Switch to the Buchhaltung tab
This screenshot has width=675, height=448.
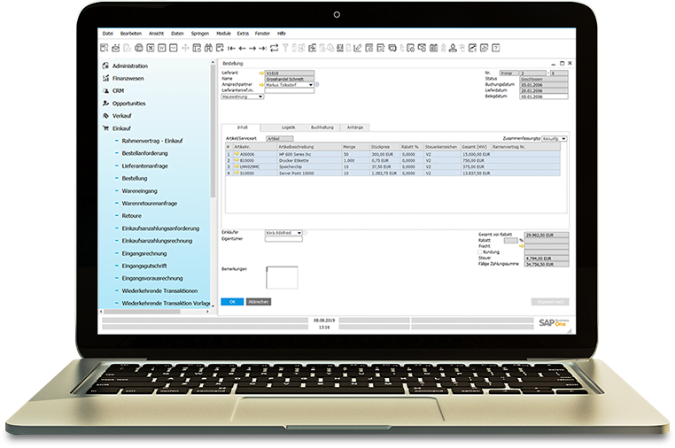[x=322, y=127]
